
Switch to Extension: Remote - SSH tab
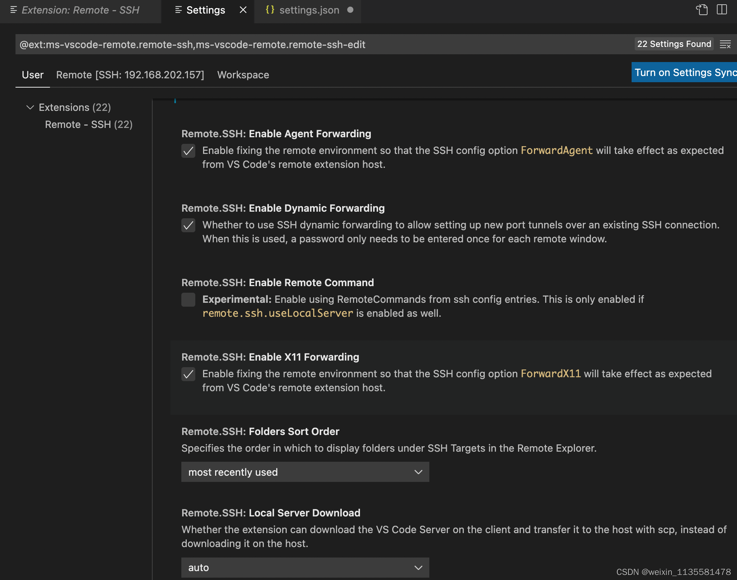click(80, 10)
